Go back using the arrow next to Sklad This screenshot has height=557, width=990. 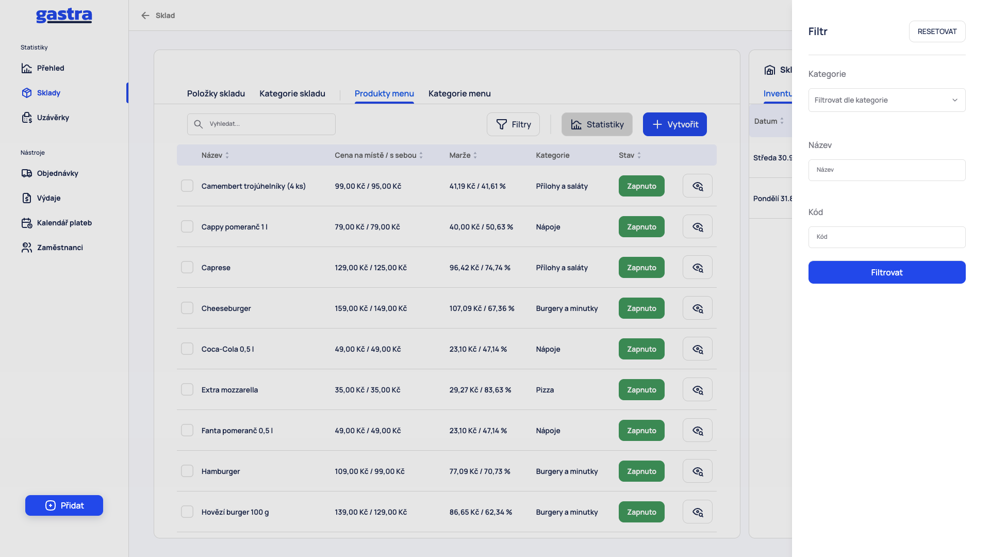pyautogui.click(x=145, y=15)
